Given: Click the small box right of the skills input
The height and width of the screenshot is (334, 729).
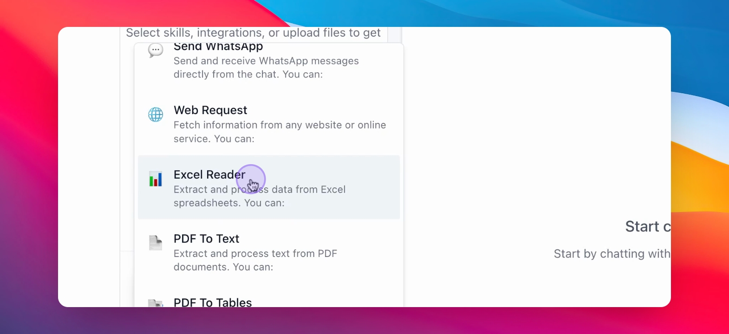Looking at the screenshot, I should pos(395,34).
